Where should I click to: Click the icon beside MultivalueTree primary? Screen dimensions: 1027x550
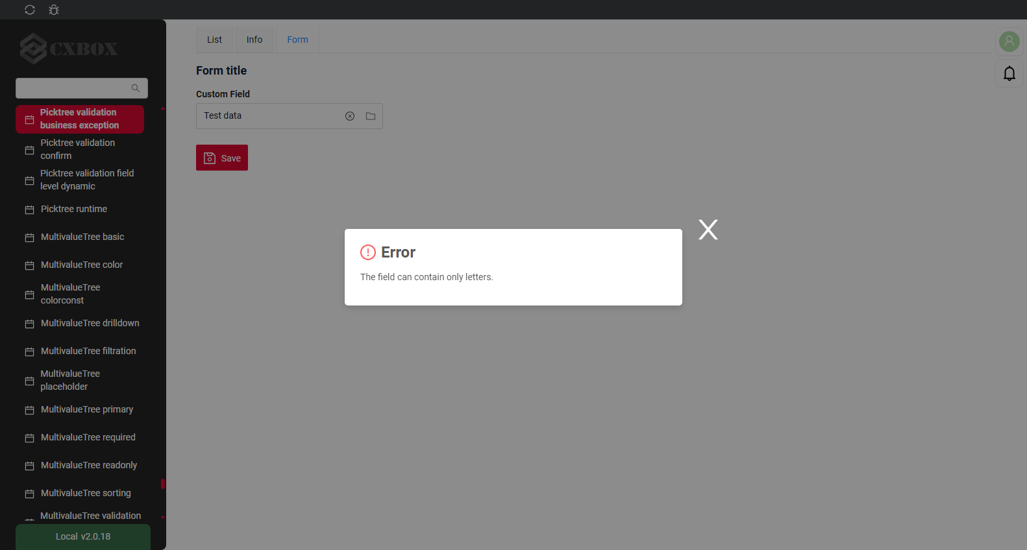coord(29,410)
